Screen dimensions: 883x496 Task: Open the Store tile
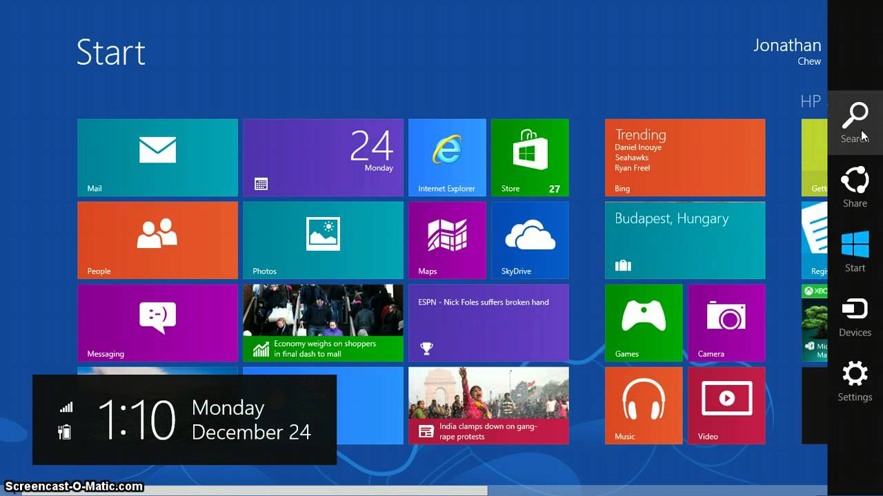point(530,158)
